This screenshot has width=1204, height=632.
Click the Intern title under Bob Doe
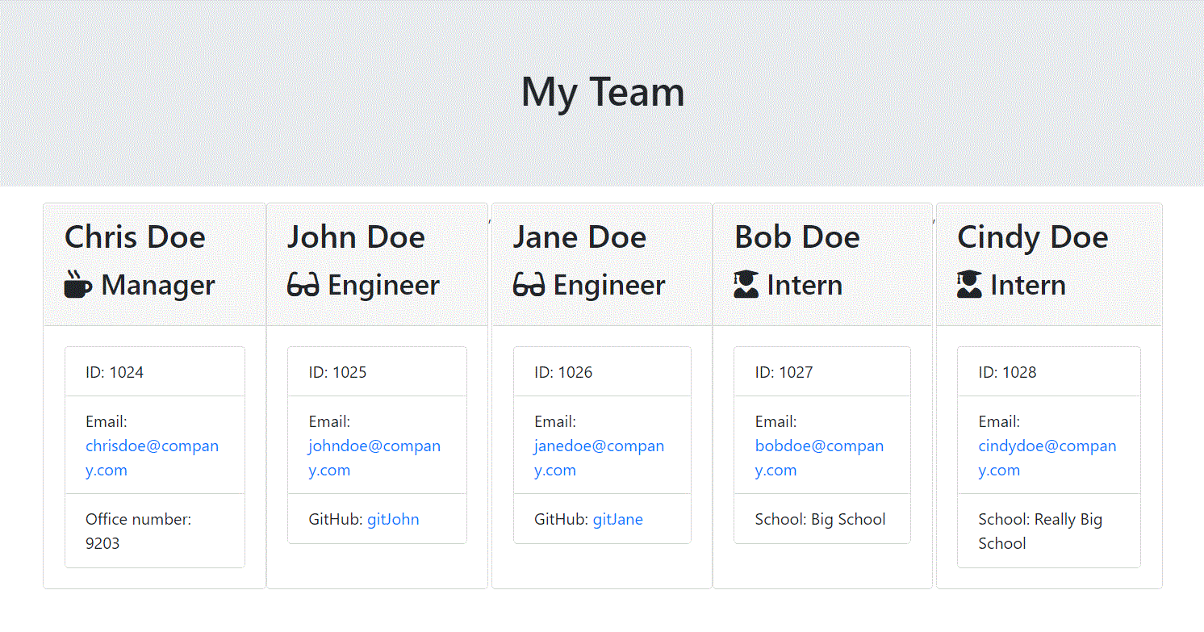click(x=805, y=285)
